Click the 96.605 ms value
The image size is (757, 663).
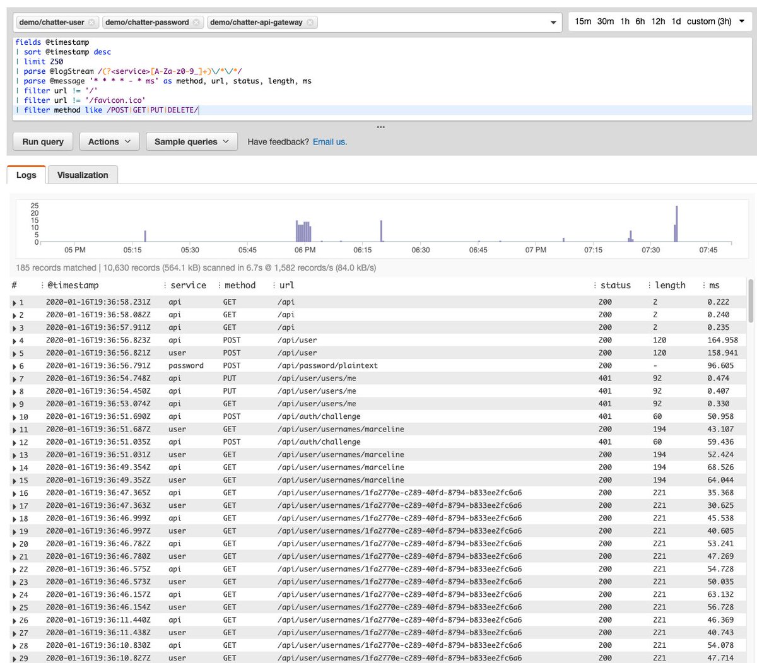[720, 366]
